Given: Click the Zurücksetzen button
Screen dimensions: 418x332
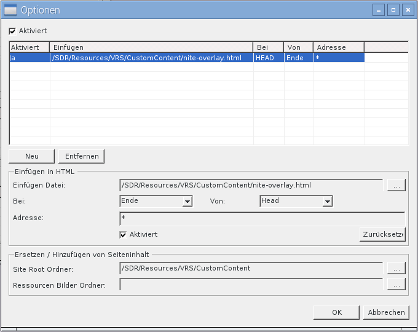Looking at the screenshot, I should 382,234.
